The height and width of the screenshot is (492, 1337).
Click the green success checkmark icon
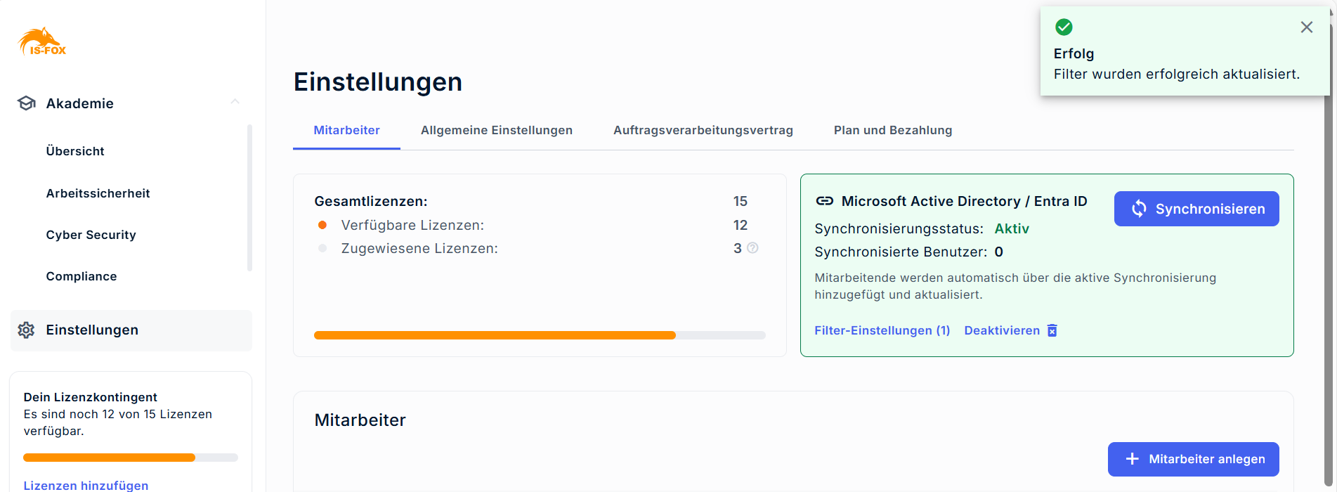[x=1064, y=27]
